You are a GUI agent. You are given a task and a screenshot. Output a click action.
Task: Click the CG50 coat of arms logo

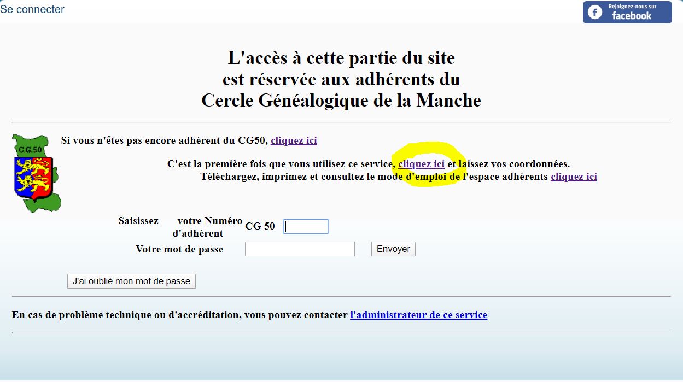36,173
